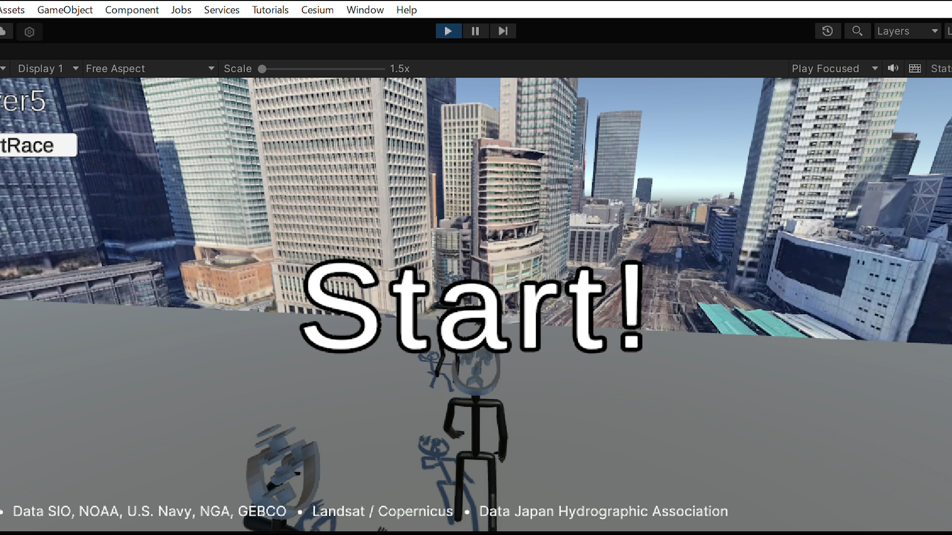This screenshot has width=952, height=535.
Task: Open the Window menu
Action: tap(365, 10)
